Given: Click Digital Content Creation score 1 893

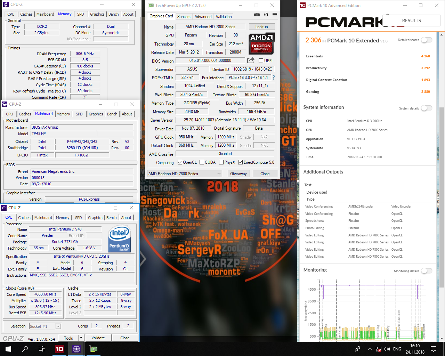Looking at the screenshot, I should click(426, 80).
